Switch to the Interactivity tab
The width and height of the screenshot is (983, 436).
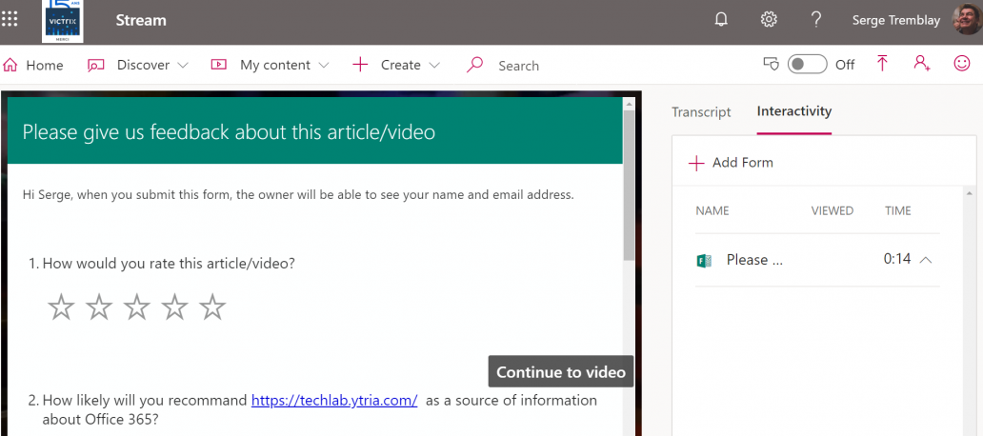(794, 111)
